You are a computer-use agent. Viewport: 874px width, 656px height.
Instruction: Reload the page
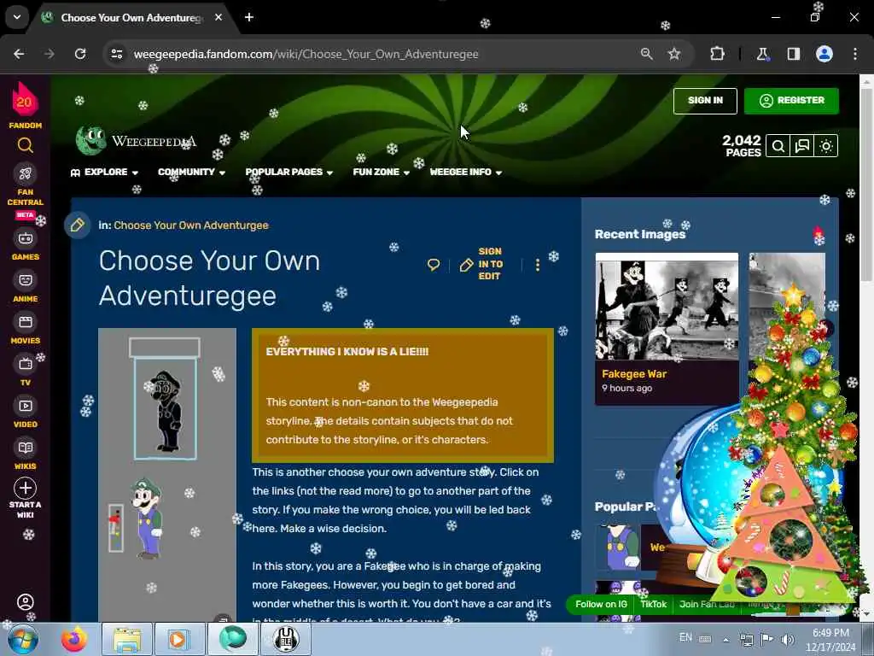pos(80,54)
